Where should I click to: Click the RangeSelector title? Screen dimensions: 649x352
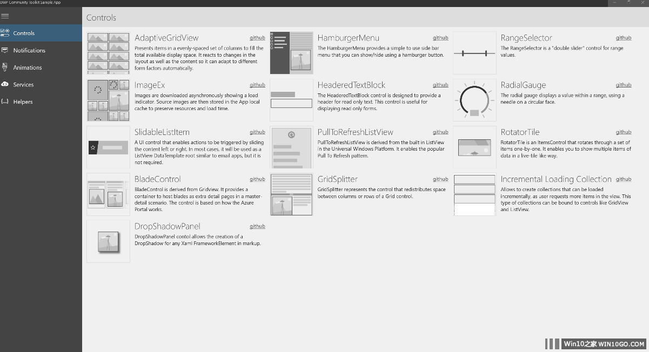tap(526, 38)
